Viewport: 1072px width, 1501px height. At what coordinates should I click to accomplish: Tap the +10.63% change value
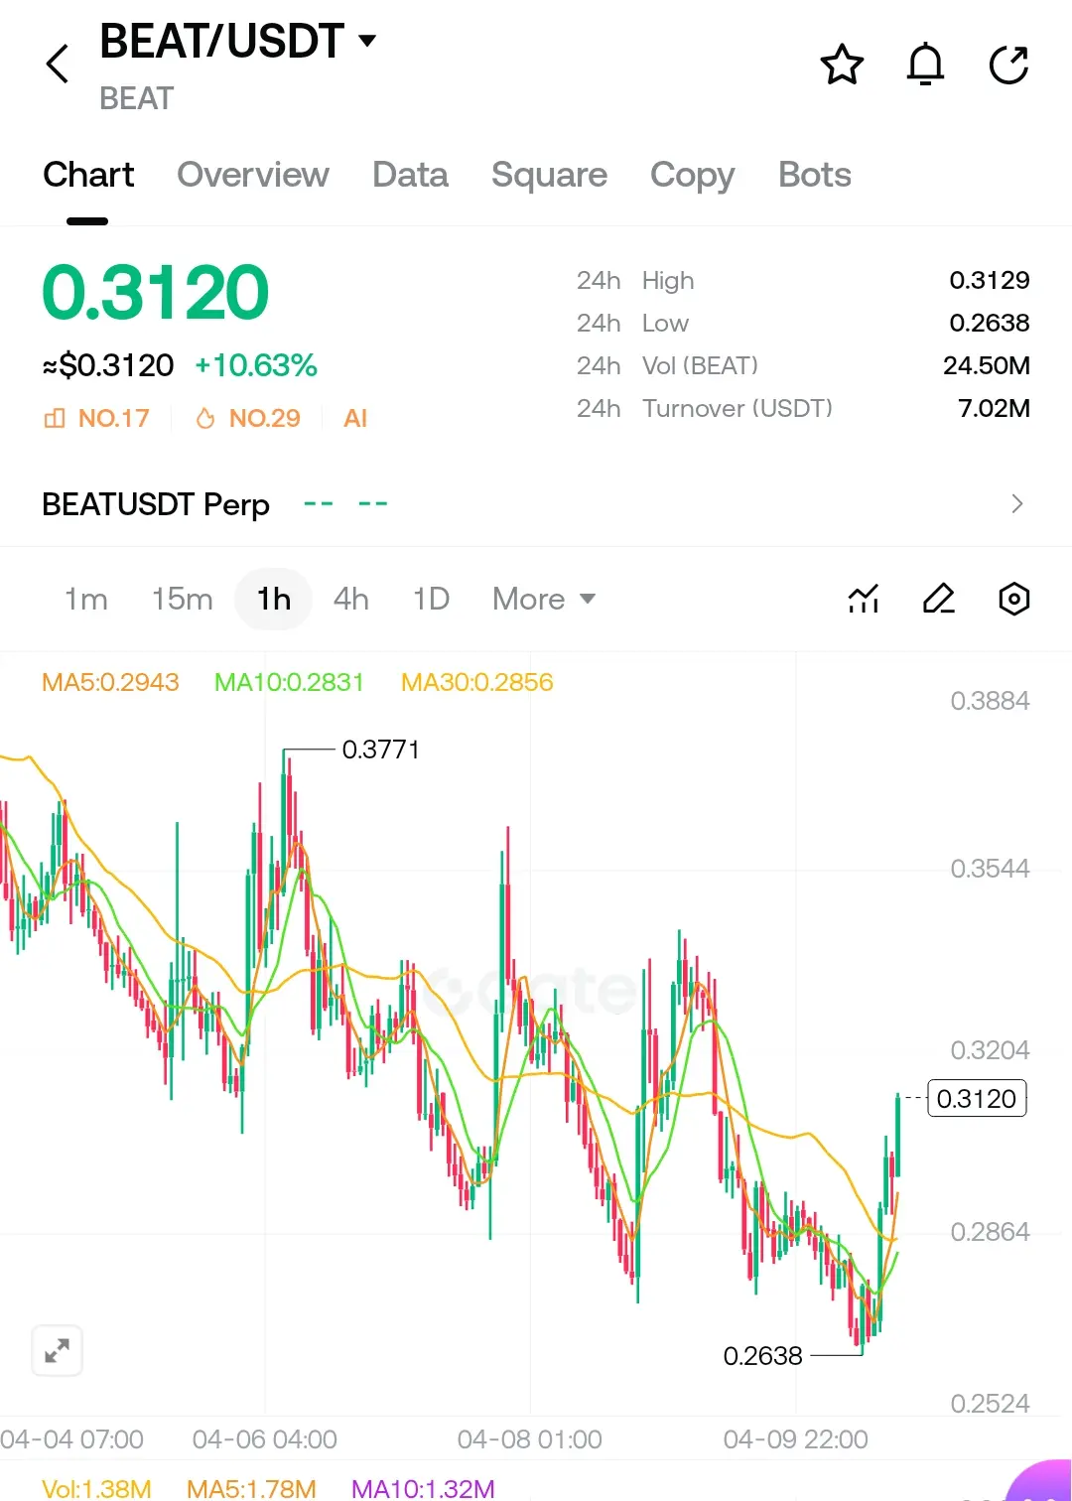click(x=256, y=365)
